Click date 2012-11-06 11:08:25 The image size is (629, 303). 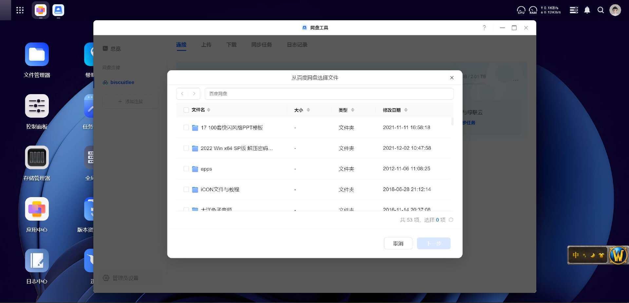(x=407, y=169)
